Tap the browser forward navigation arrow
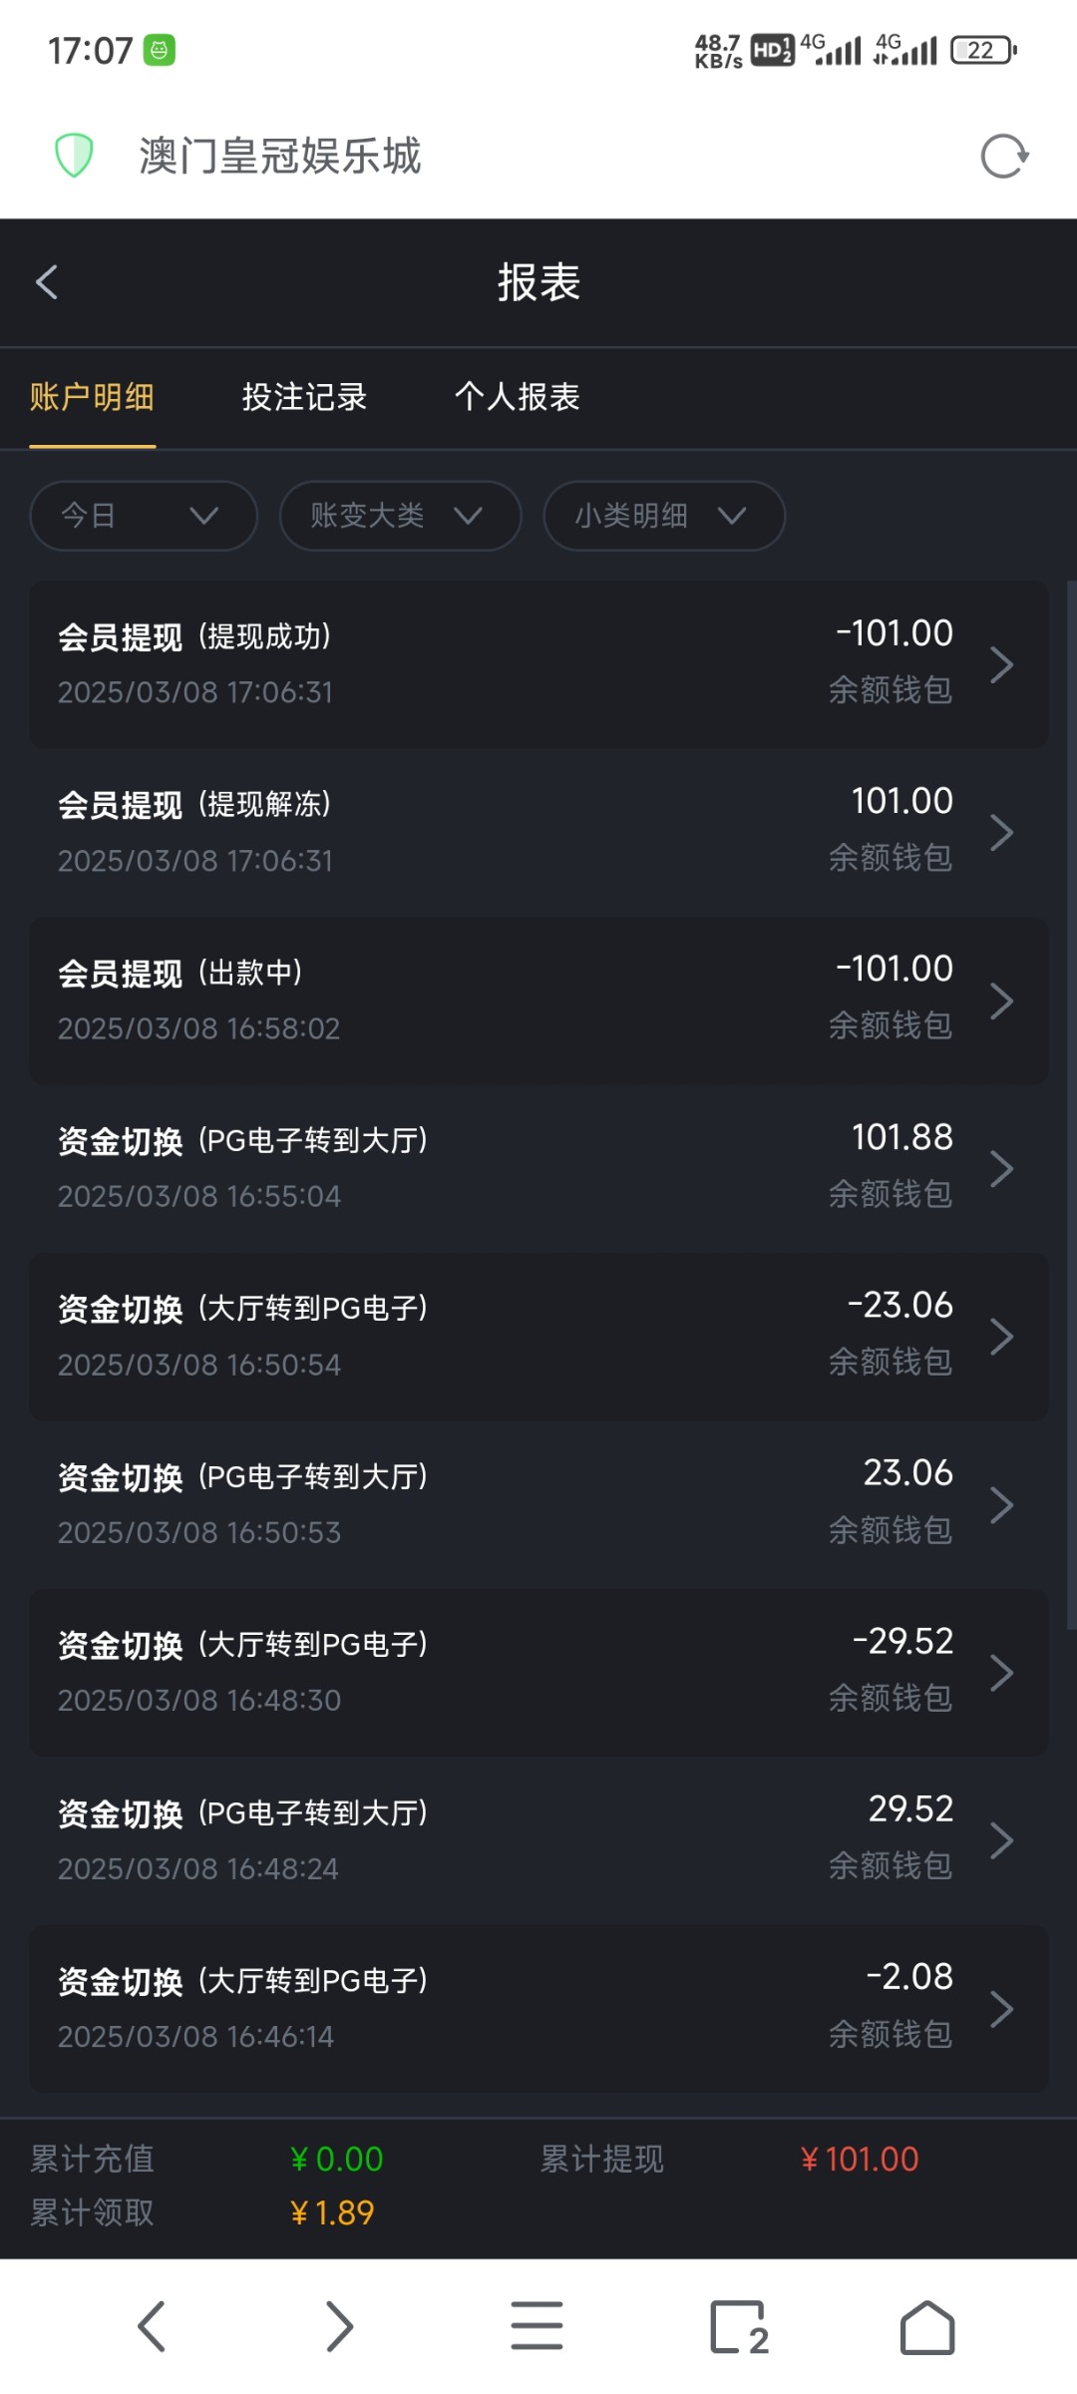Screen dimensions: 1077x2394 [340, 2326]
